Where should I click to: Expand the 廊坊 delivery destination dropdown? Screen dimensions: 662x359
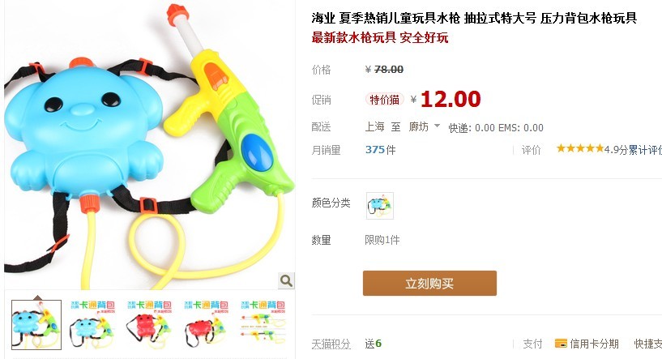coord(424,126)
